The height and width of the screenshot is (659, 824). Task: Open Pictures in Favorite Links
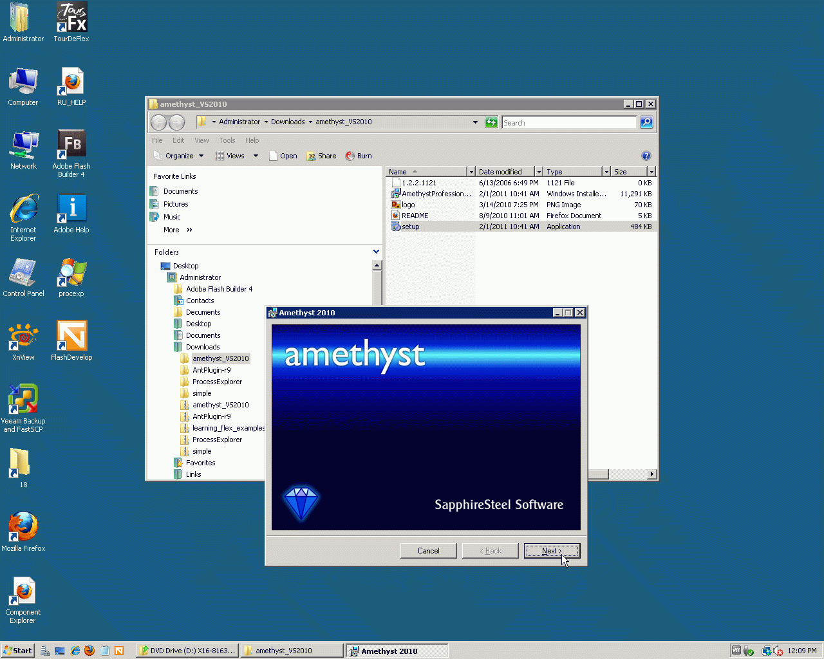pyautogui.click(x=169, y=204)
